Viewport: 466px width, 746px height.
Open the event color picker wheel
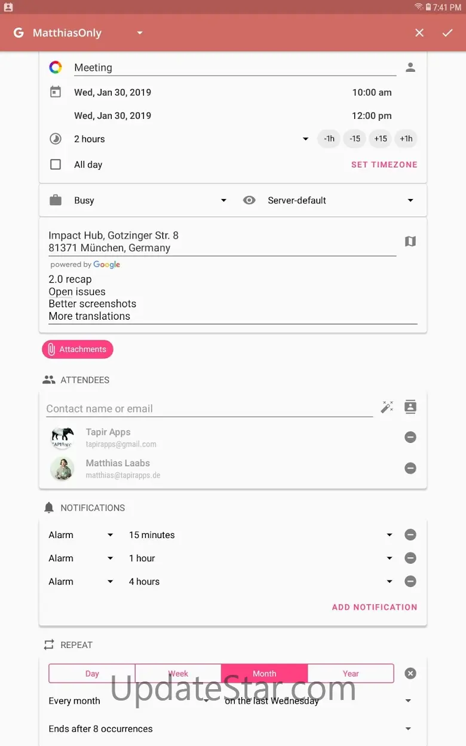[56, 68]
